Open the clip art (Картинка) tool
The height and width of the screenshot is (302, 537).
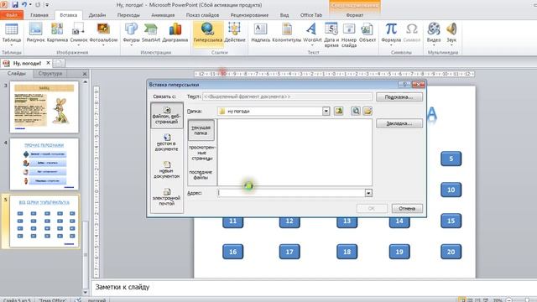click(57, 33)
